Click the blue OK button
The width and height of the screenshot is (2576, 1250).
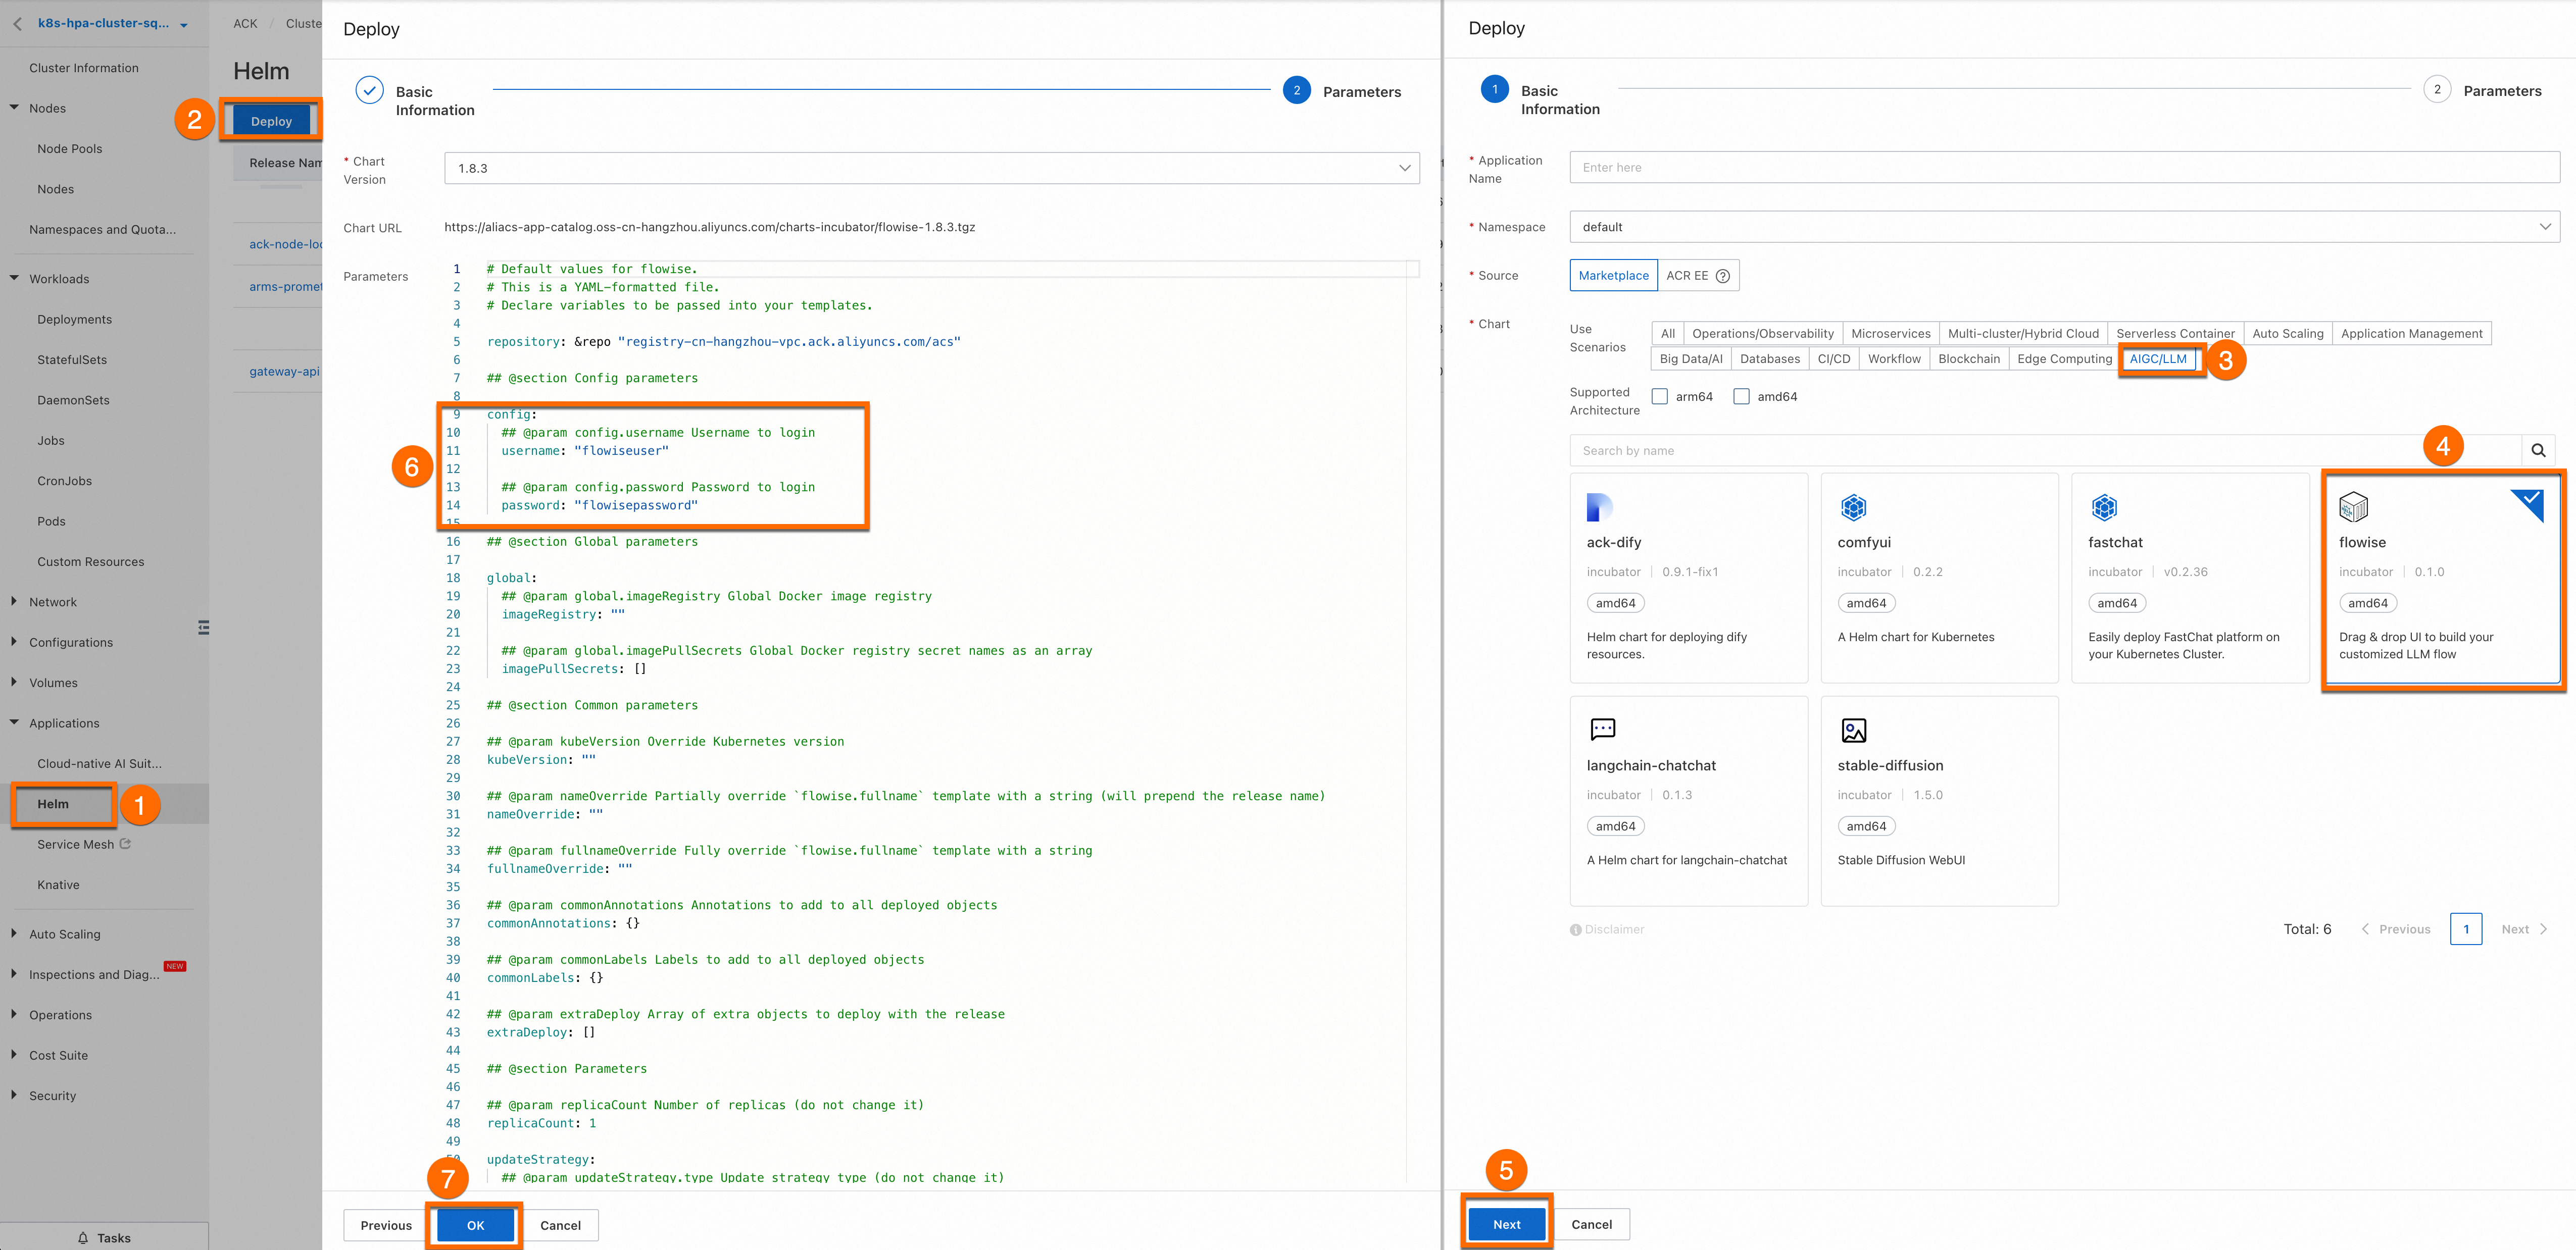tap(475, 1225)
